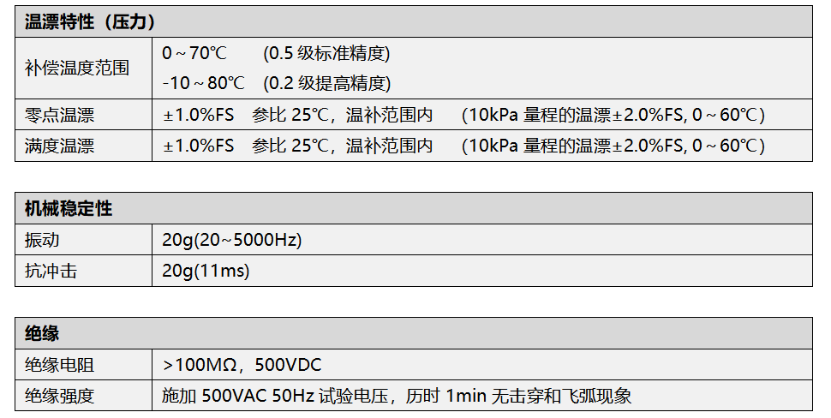Screen dimensions: 831x418
Task: Click the 温漂特性（压力） section header
Action: pos(90,22)
